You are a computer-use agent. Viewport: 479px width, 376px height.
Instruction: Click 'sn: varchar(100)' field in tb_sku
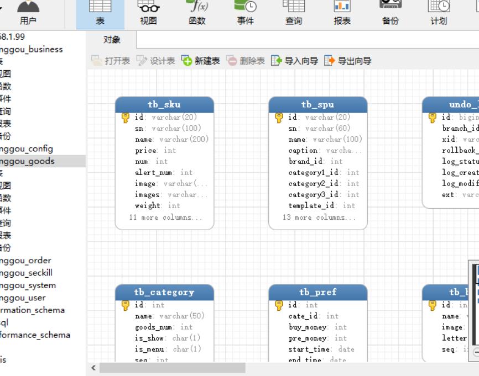pyautogui.click(x=168, y=129)
